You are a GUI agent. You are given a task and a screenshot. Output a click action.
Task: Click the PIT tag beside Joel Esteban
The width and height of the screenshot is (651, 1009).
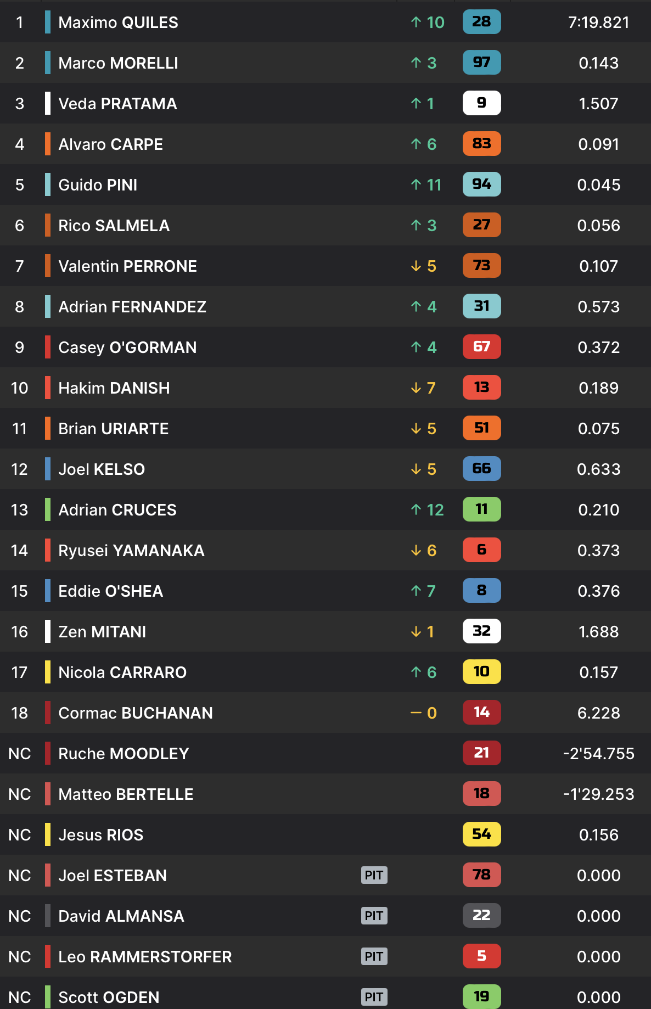click(374, 875)
